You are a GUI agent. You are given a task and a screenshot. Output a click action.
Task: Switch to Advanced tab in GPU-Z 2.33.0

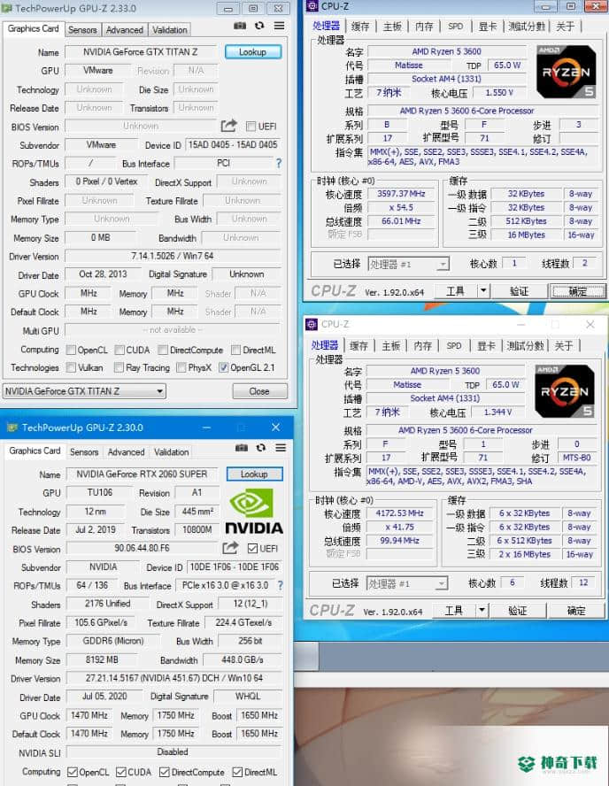125,29
